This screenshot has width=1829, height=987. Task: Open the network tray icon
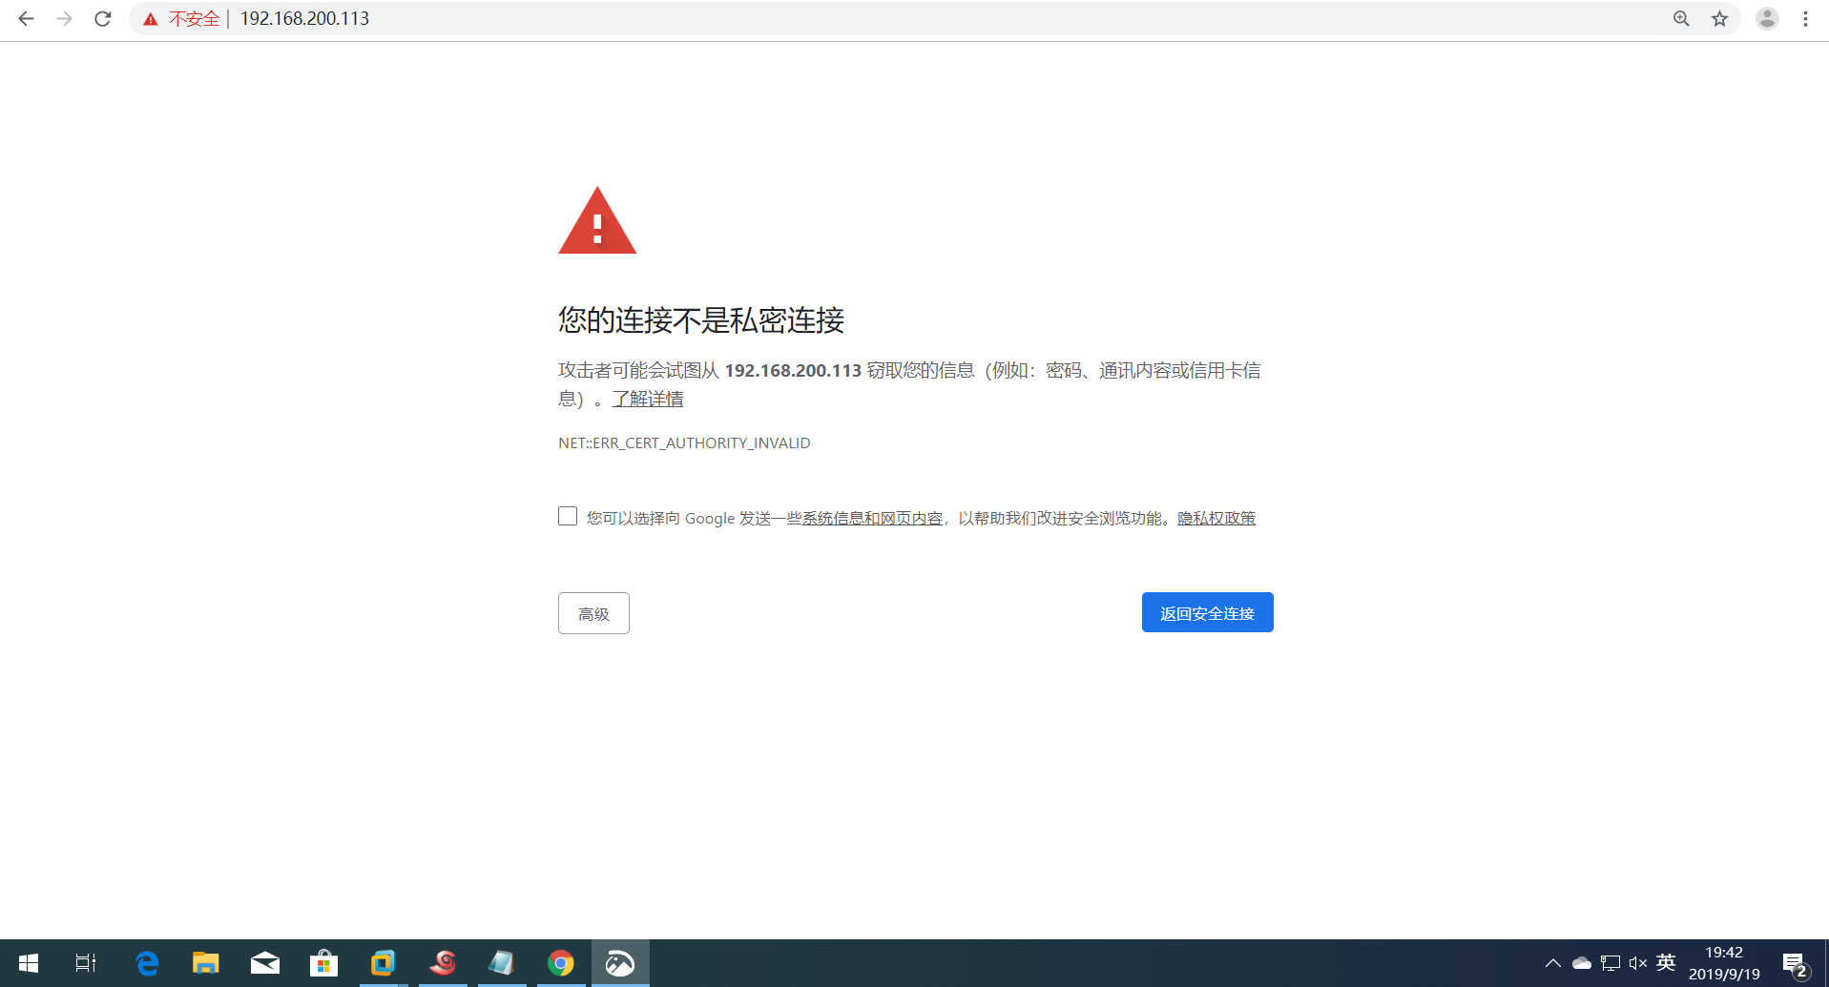tap(1611, 963)
